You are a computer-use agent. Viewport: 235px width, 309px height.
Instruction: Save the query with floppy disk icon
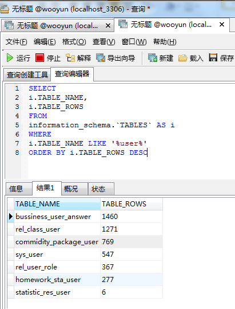click(213, 58)
